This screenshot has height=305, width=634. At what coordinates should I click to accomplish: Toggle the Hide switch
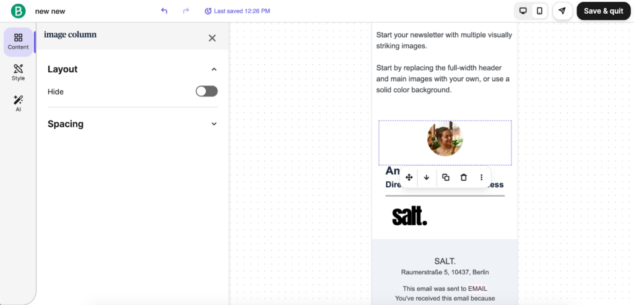pyautogui.click(x=207, y=92)
